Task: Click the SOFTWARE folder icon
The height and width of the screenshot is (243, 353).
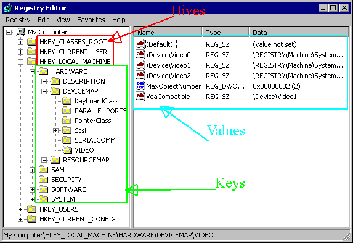Action: pos(44,189)
